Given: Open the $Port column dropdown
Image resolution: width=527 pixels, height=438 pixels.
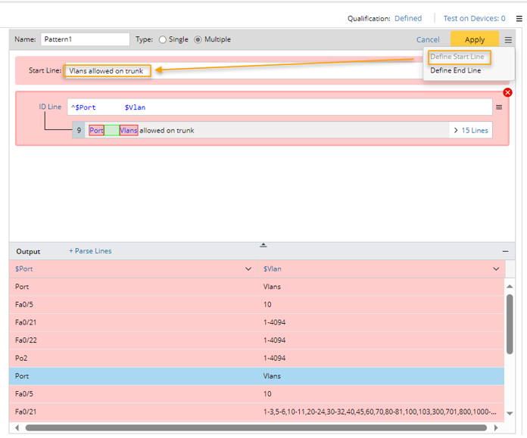Looking at the screenshot, I should pos(249,269).
